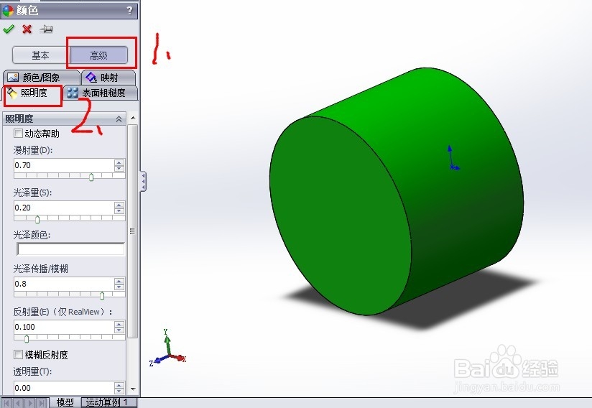
Task: Go to first tab with the navigation arrow
Action: tap(6, 403)
